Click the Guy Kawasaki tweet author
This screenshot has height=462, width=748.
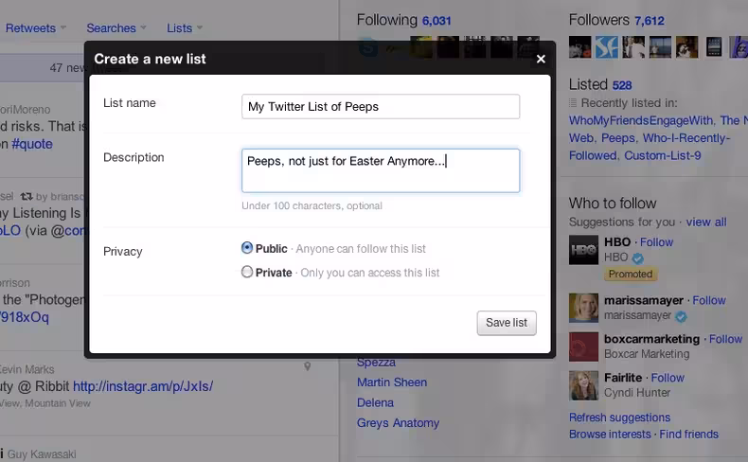pyautogui.click(x=42, y=454)
